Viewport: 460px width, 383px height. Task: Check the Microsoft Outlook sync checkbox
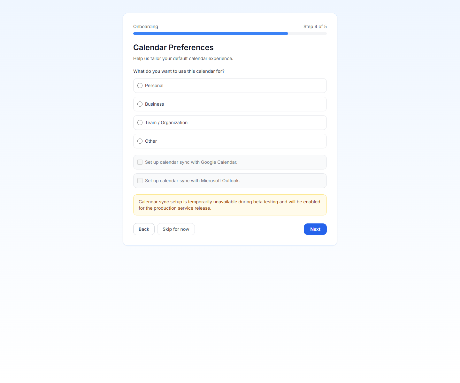click(x=140, y=181)
